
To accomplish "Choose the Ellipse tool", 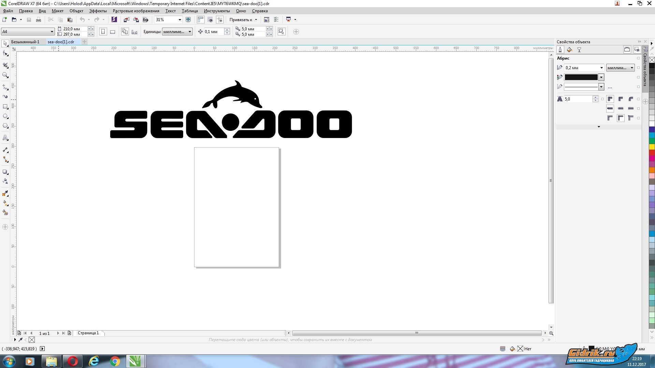I will click(x=5, y=117).
